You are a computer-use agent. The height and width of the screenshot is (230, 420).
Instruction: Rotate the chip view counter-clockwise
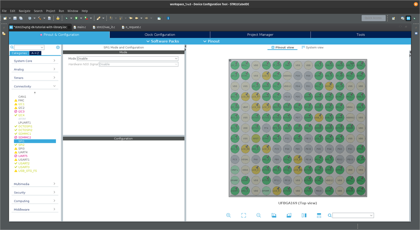point(289,215)
